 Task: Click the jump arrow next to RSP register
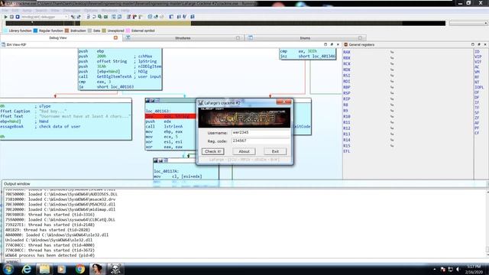click(x=392, y=93)
